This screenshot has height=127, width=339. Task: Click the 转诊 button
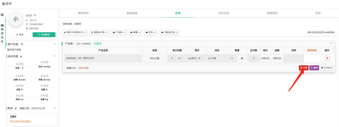[20, 35]
